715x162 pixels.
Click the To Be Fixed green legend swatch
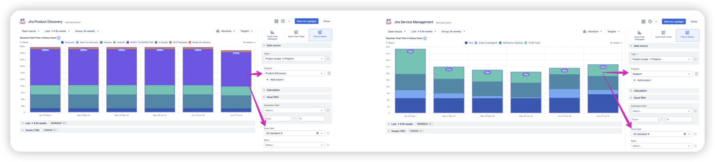click(526, 43)
